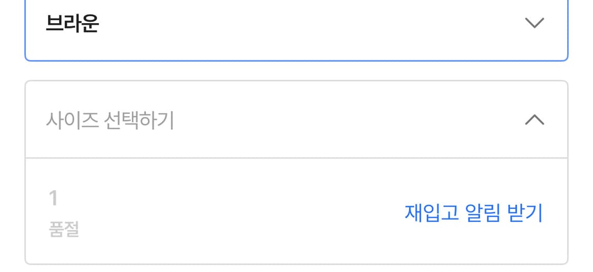Tap the number 1 in size list

(x=53, y=198)
